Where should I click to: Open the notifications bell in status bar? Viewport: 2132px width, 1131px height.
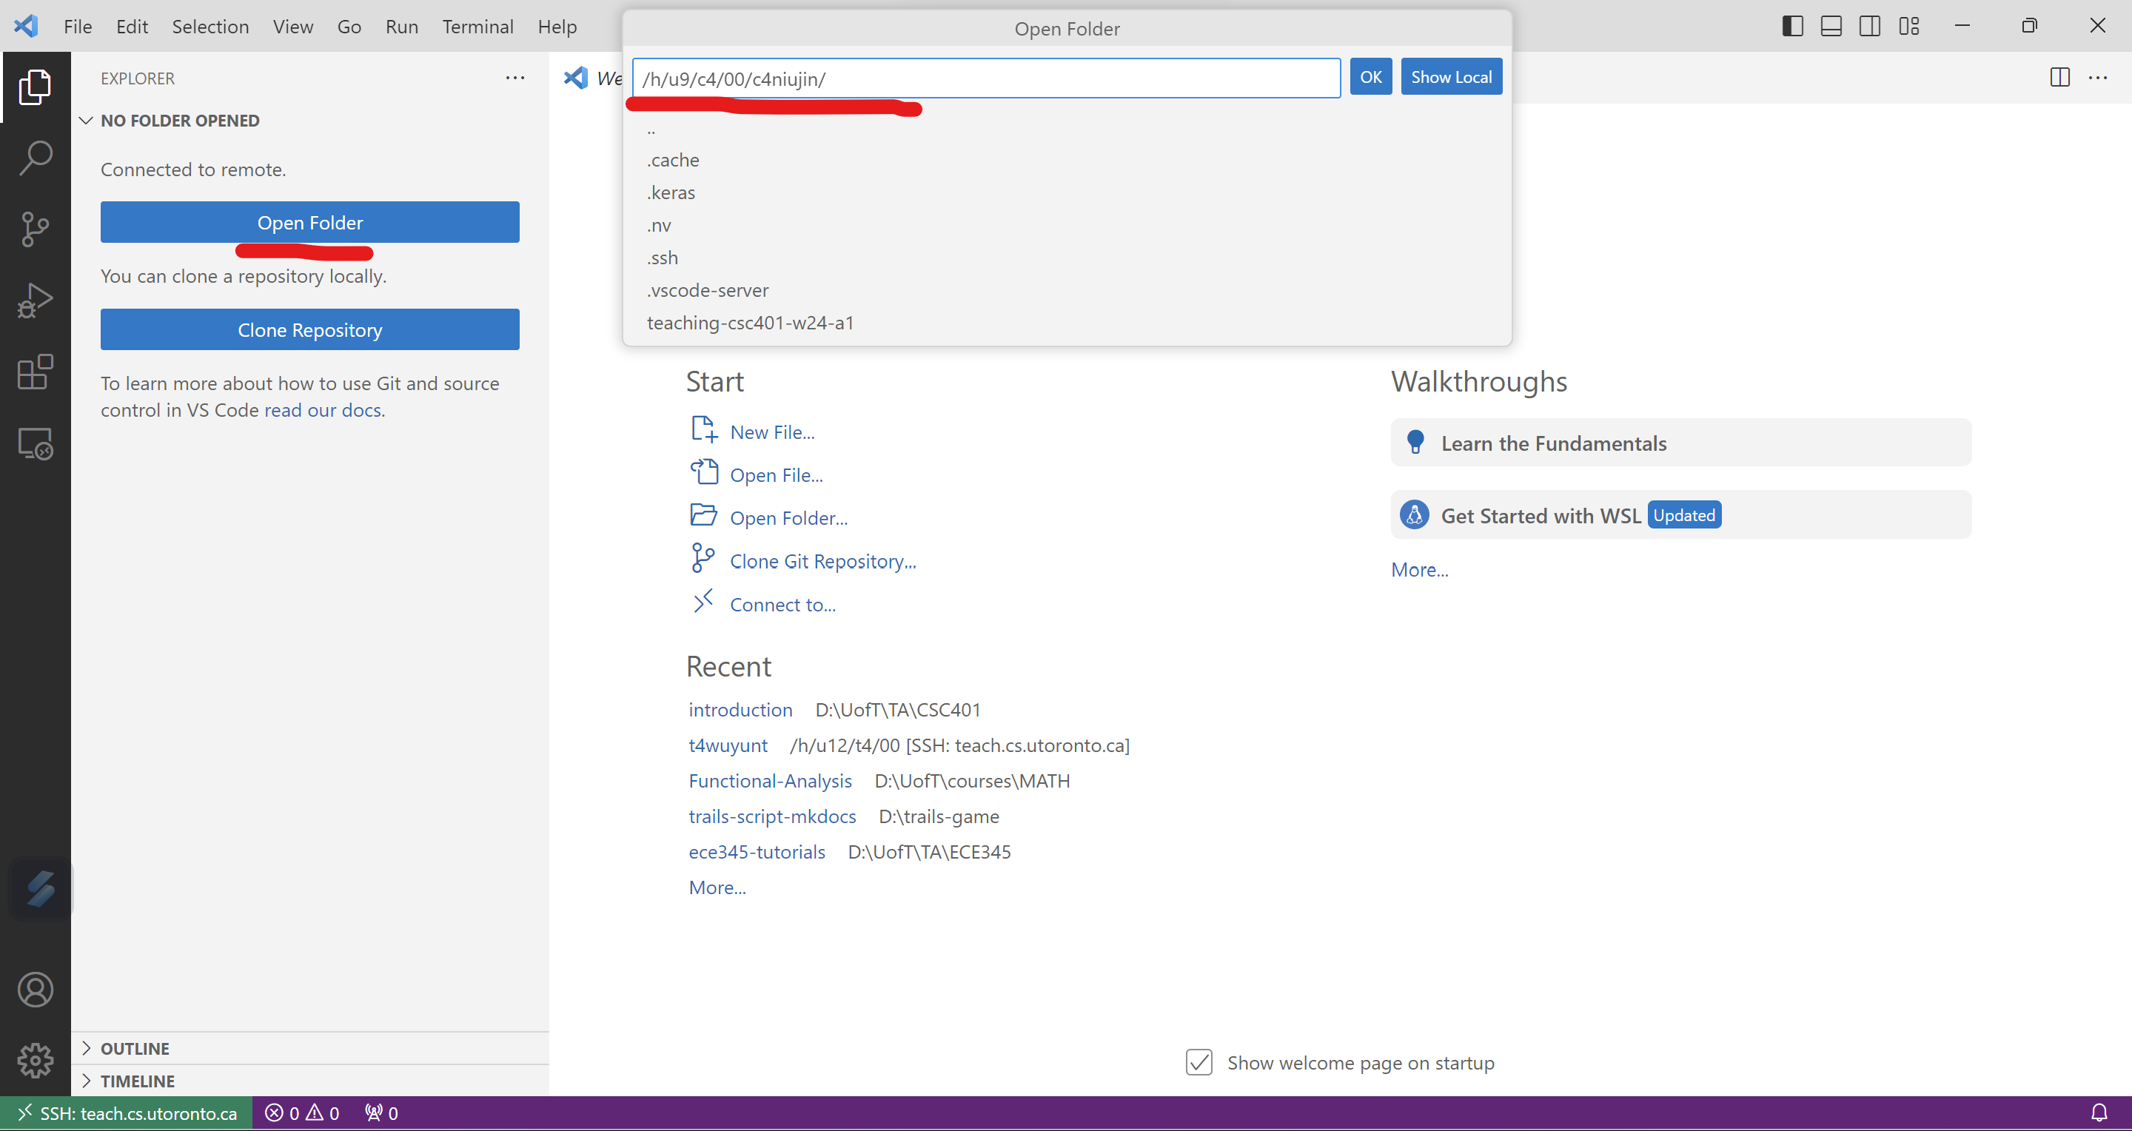pos(2099,1112)
